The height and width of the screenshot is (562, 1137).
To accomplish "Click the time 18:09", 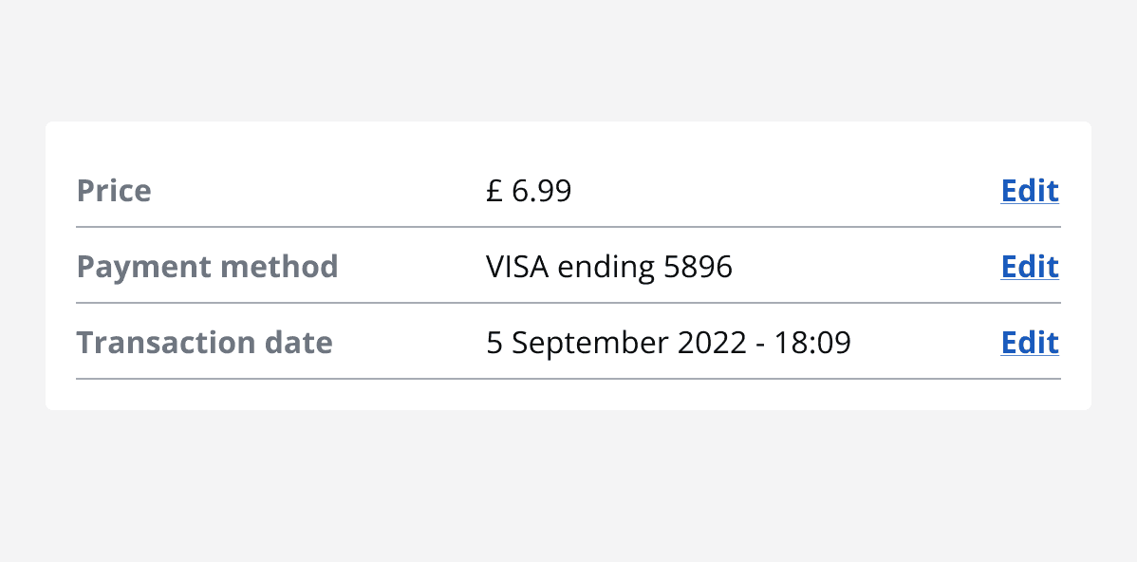I will [x=812, y=343].
